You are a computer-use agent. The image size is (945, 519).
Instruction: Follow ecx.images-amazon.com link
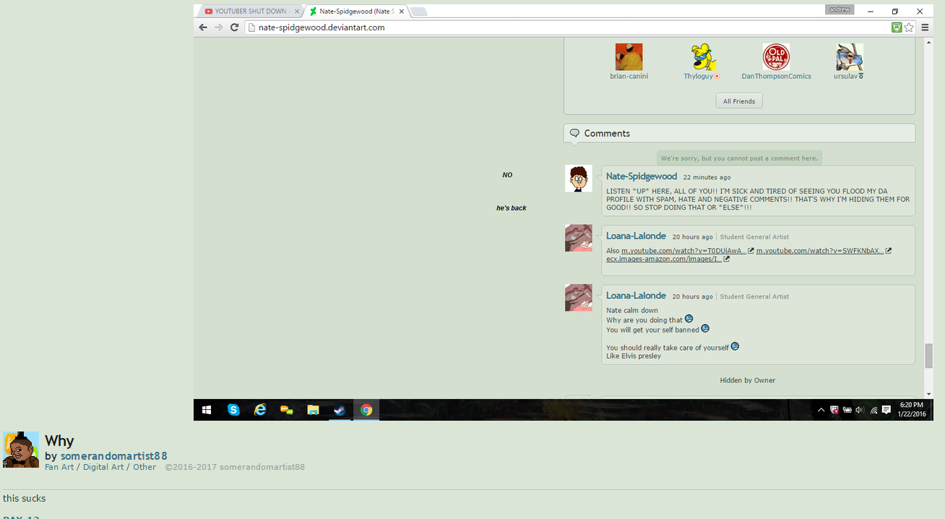point(663,259)
